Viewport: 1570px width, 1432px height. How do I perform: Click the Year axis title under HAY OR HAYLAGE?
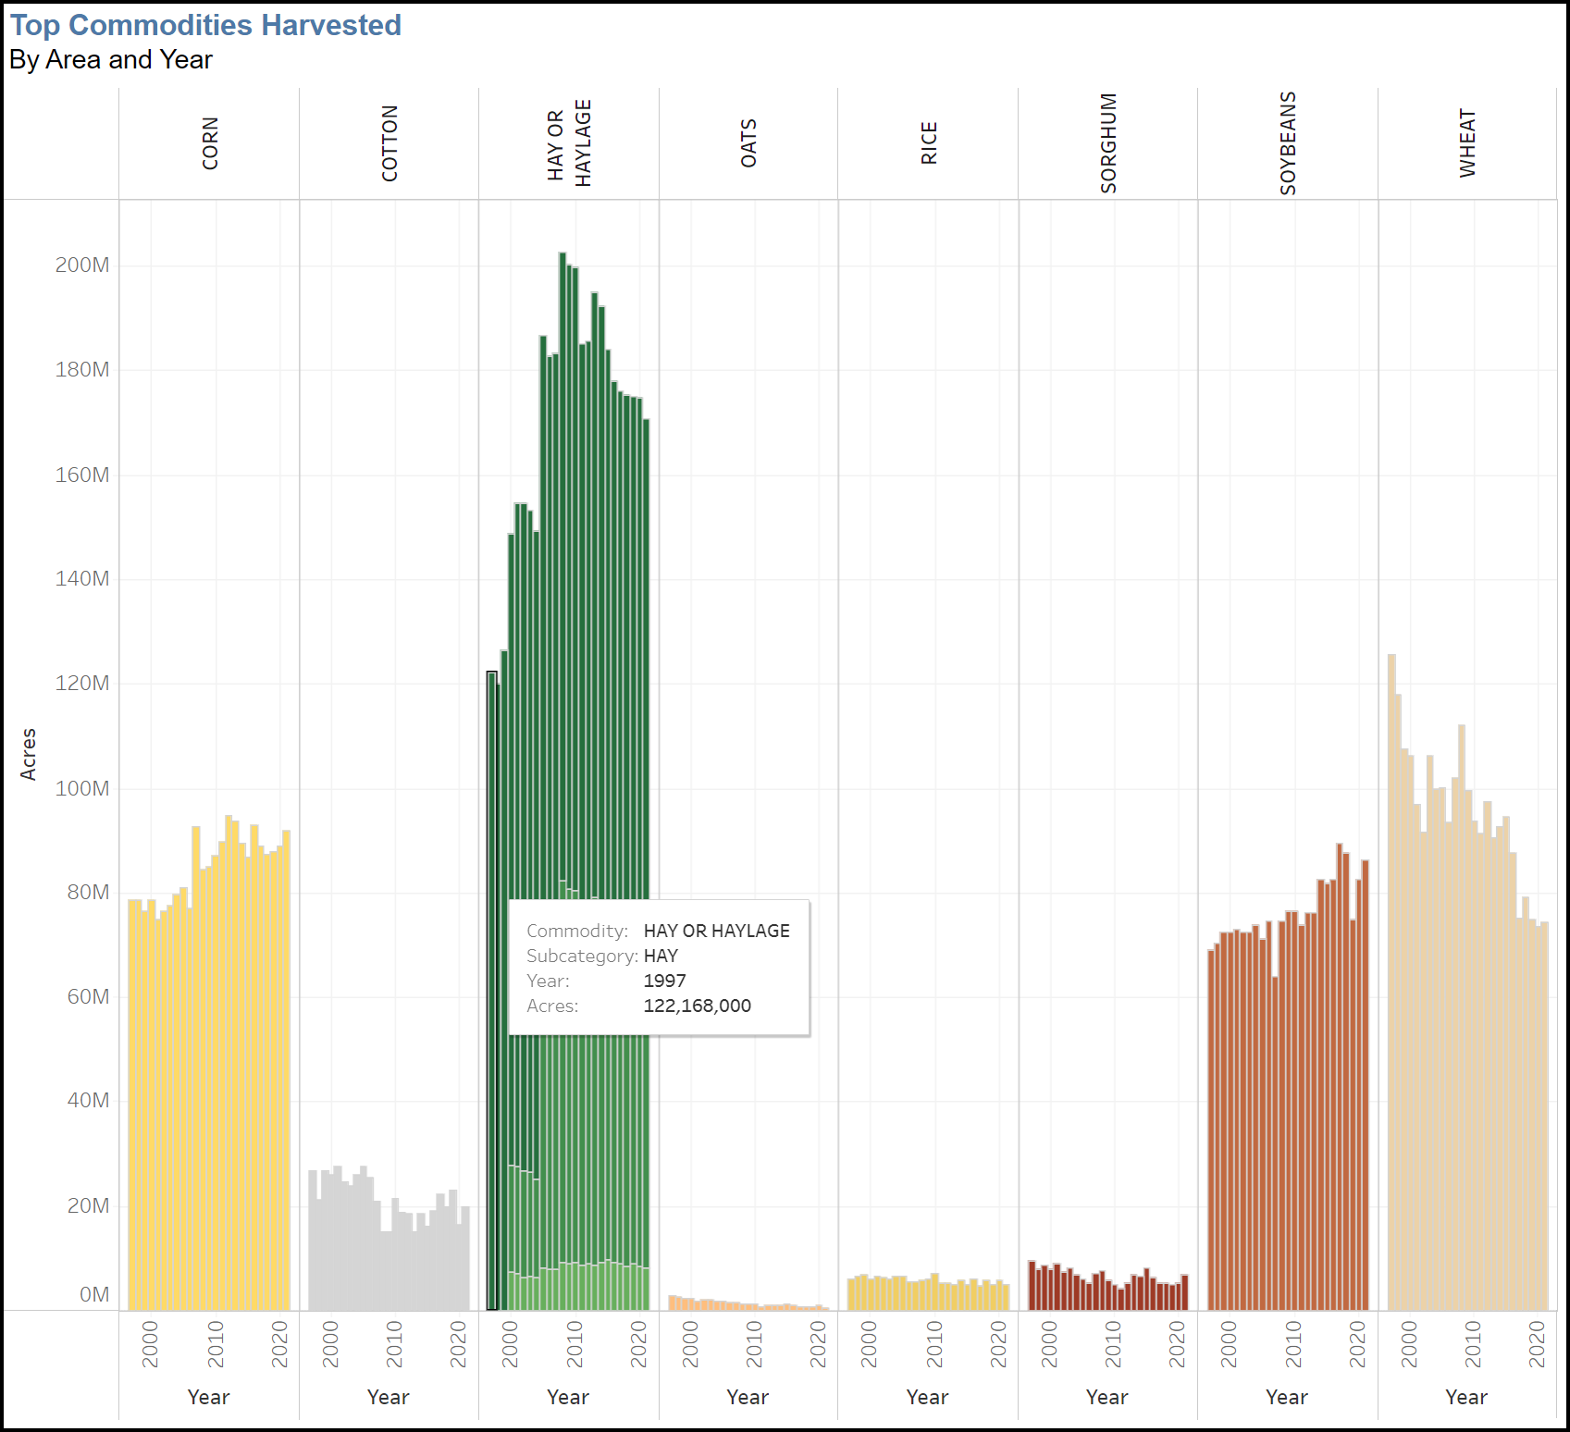pyautogui.click(x=568, y=1397)
